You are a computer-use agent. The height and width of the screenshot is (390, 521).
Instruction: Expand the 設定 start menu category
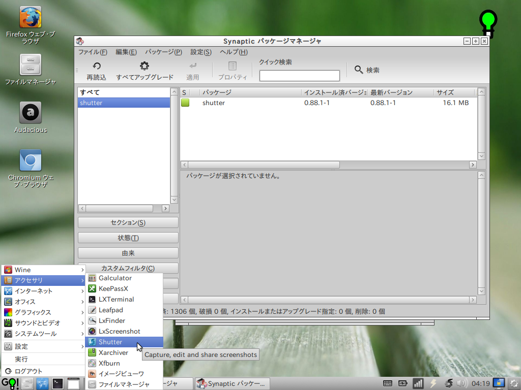(x=44, y=346)
